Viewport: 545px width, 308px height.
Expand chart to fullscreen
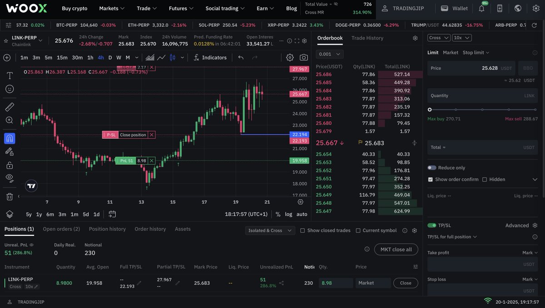pyautogui.click(x=297, y=41)
